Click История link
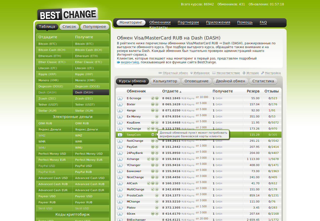This screenshot has width=320, height=221. click(253, 73)
